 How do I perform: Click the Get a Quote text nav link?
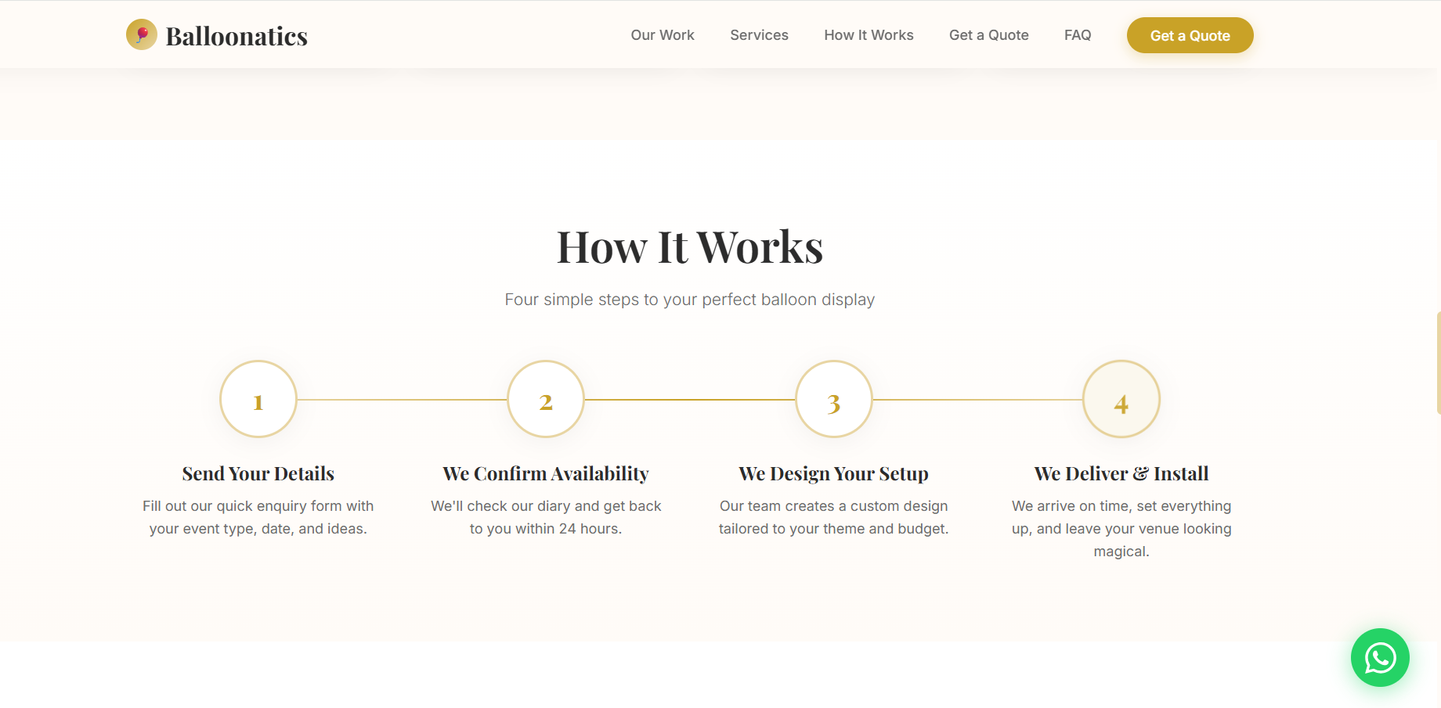pyautogui.click(x=989, y=35)
